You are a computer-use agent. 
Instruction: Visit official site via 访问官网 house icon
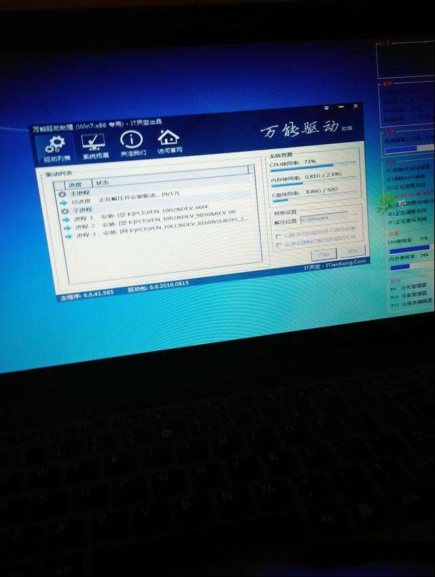point(169,141)
